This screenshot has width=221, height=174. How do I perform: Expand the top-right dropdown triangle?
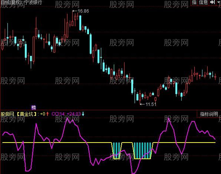219,2
